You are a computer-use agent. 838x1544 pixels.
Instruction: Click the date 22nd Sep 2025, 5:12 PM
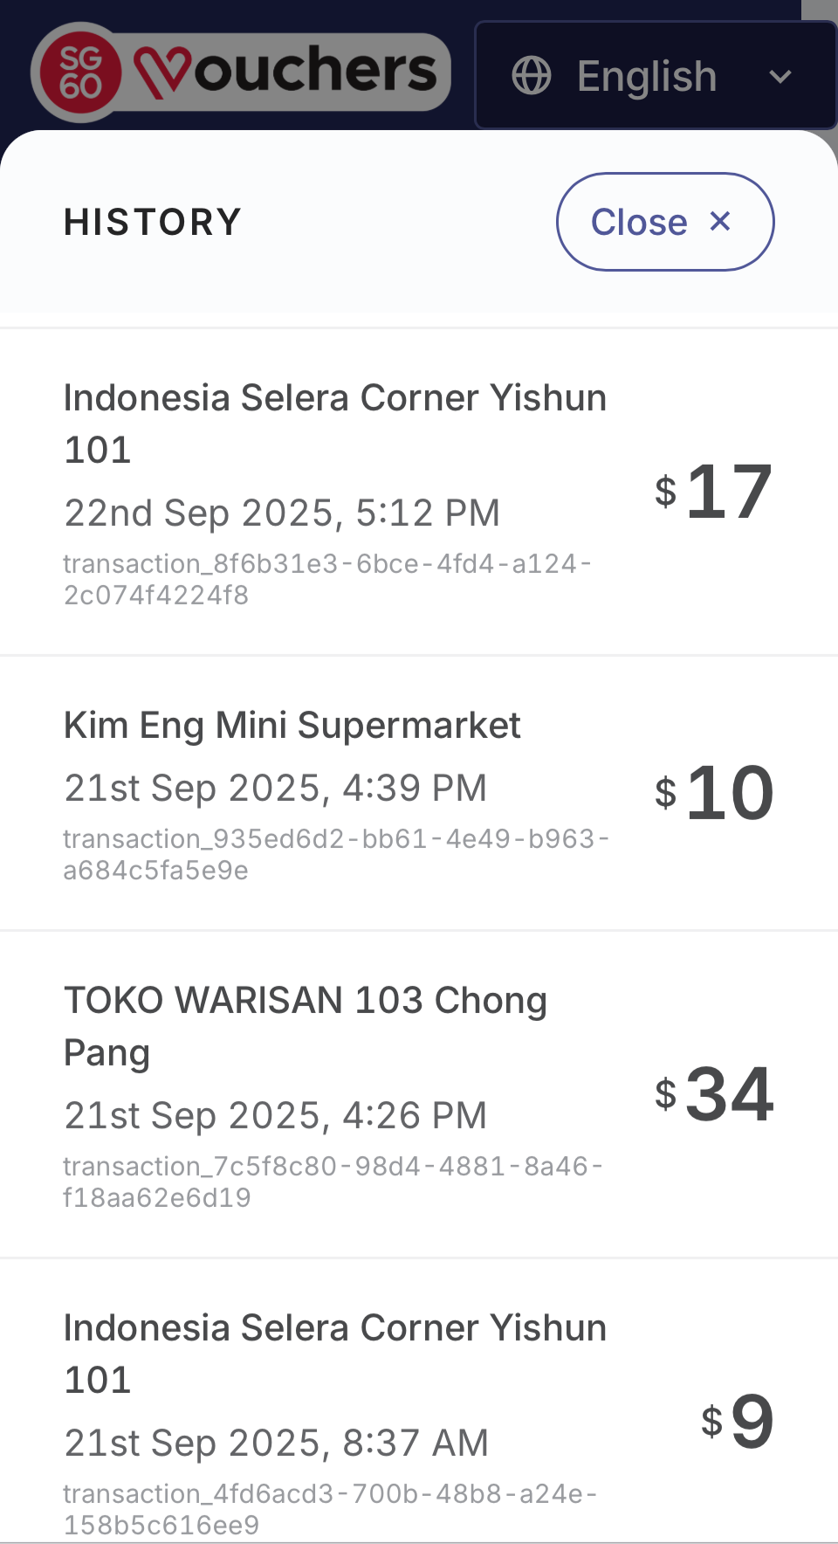click(282, 514)
